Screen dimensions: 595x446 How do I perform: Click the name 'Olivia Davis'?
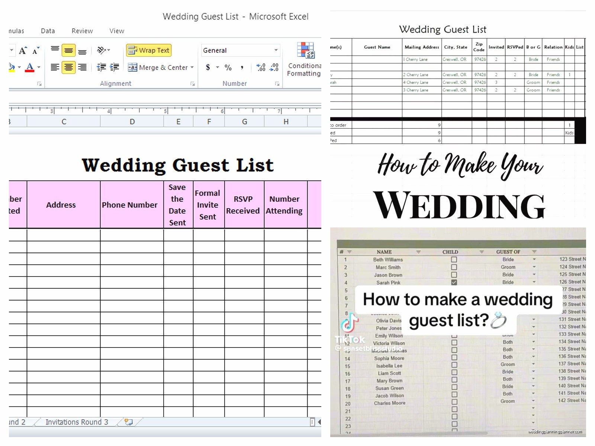coord(389,321)
